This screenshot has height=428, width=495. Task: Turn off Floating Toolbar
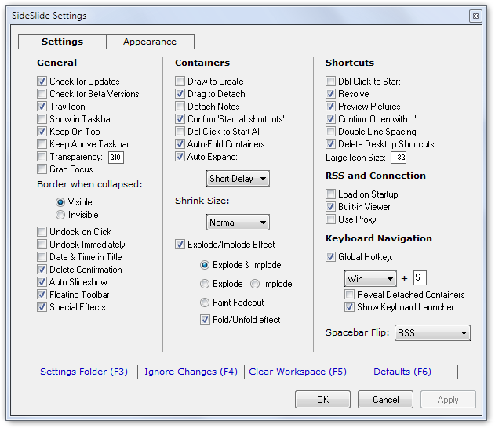click(42, 295)
